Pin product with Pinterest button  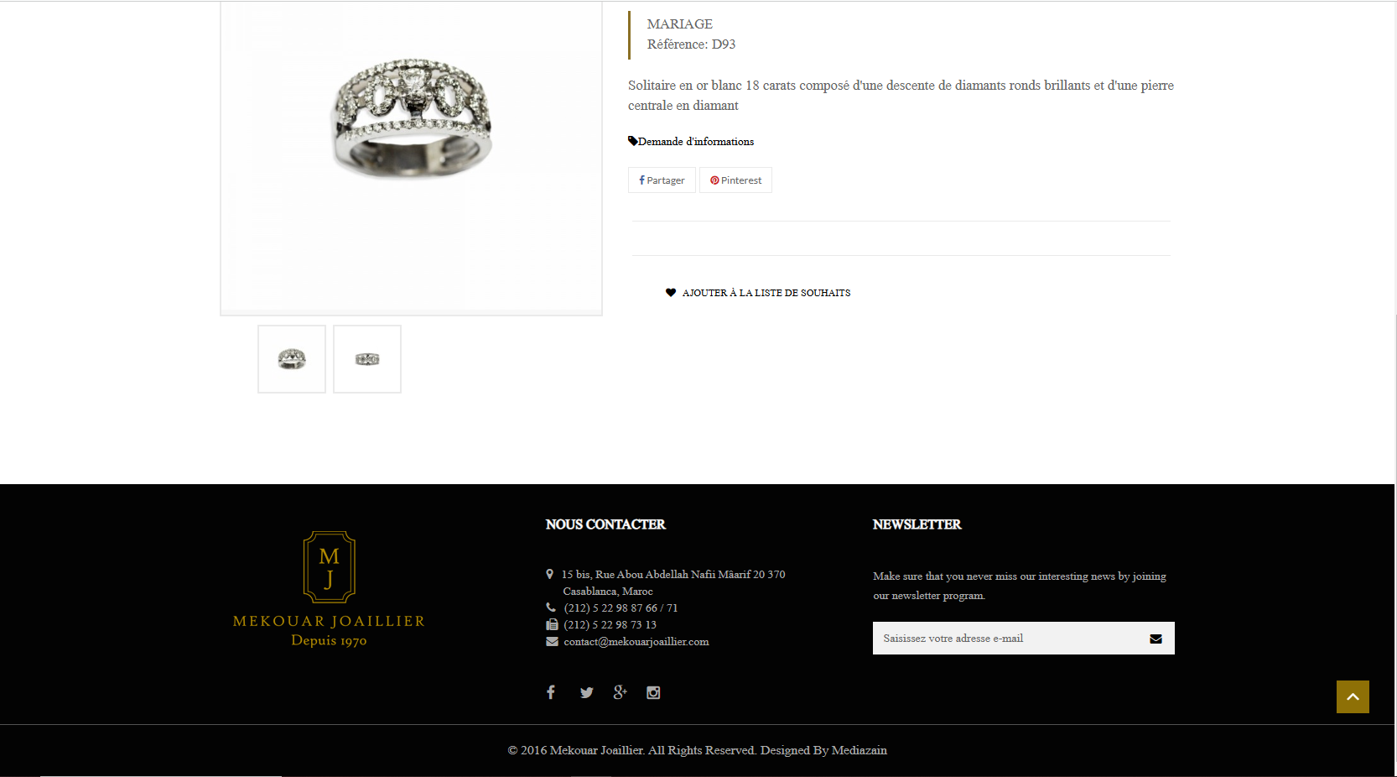[735, 180]
